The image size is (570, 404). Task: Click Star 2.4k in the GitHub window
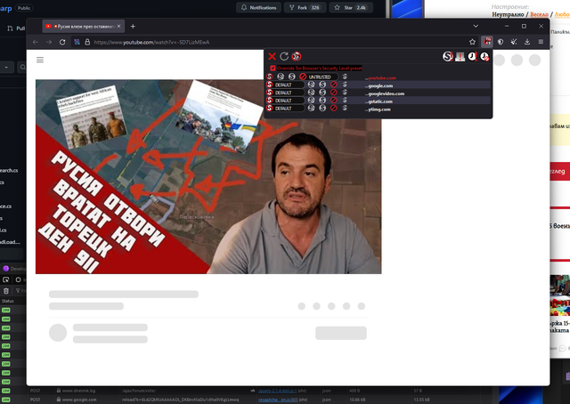351,8
